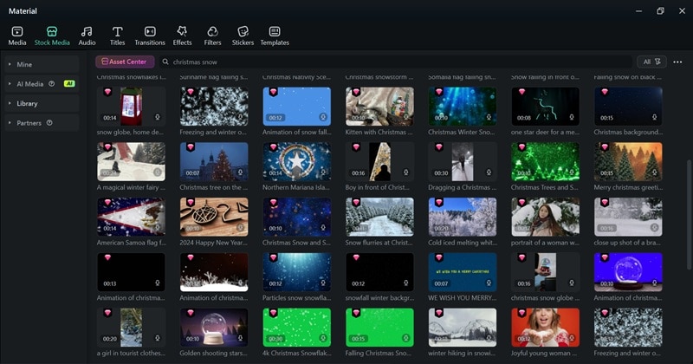
Task: Click premium gem on Cold iced melting clip
Action: pyautogui.click(x=439, y=203)
